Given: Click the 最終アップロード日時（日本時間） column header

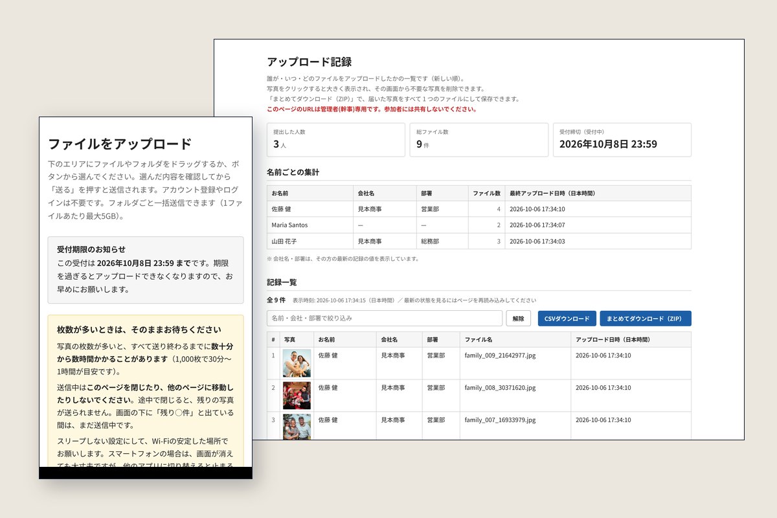Looking at the screenshot, I should (598, 193).
